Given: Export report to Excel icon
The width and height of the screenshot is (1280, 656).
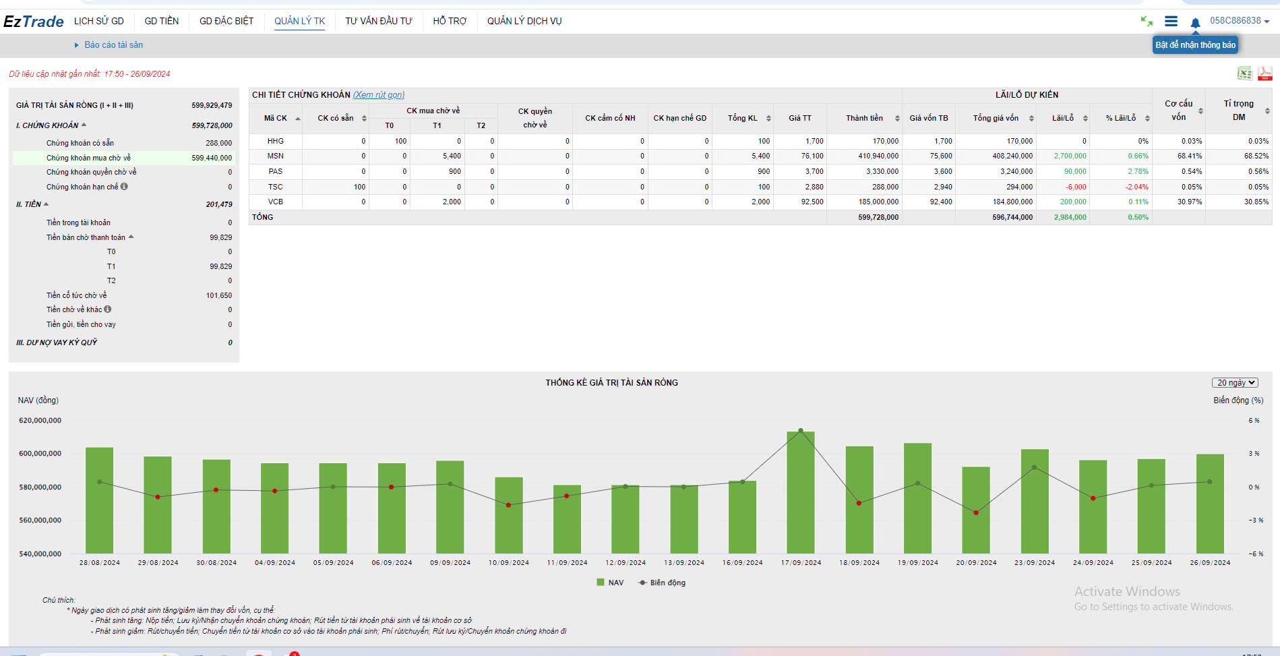Looking at the screenshot, I should [x=1244, y=73].
